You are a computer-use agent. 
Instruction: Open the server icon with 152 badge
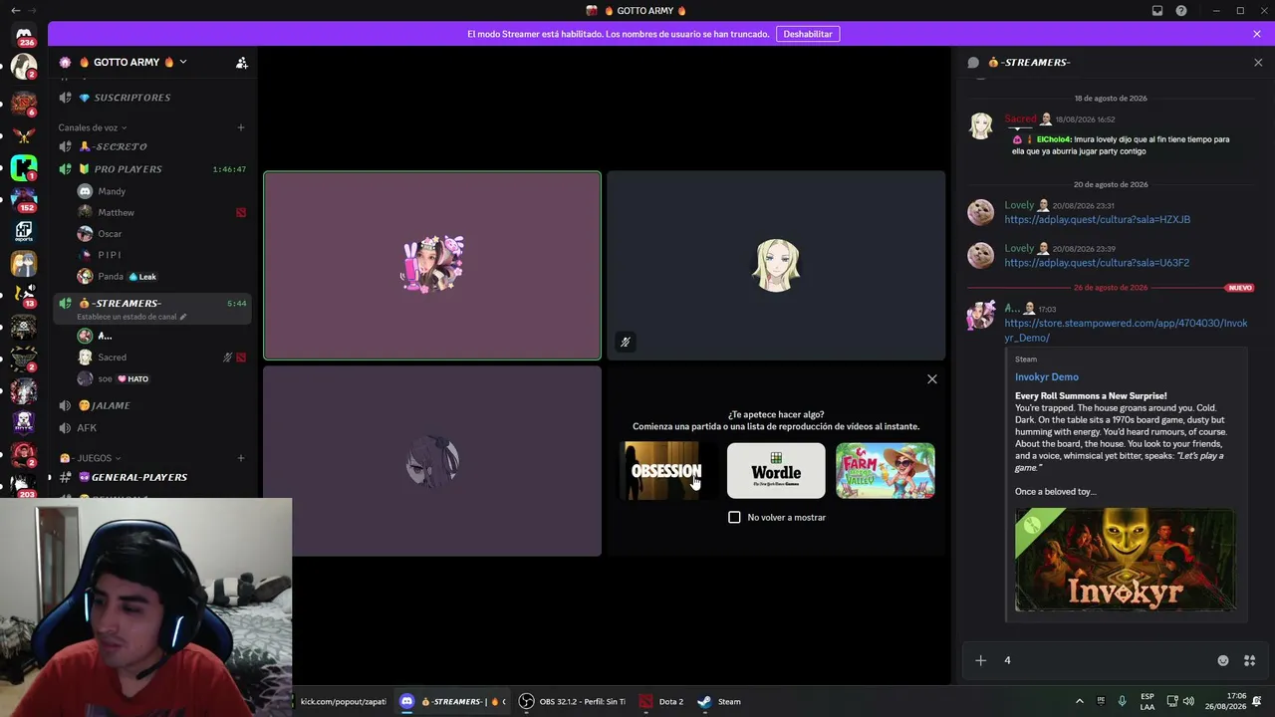click(24, 199)
